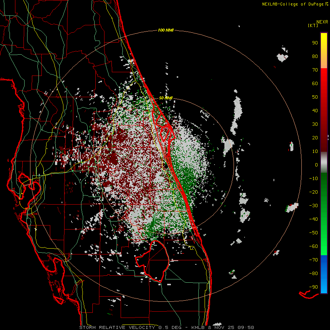
Task: Click the 90 value on velocity scale
Action: [x=315, y=43]
